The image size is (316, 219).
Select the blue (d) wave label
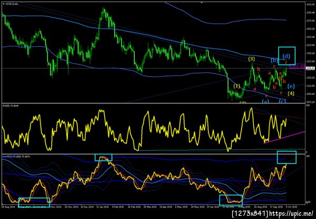pos(287,56)
